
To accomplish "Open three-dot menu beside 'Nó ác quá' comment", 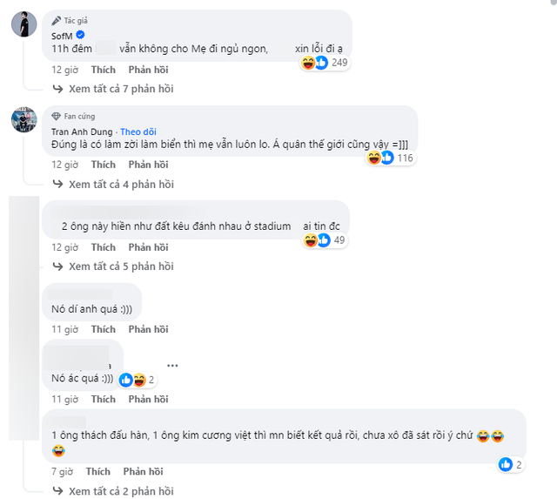I will (x=172, y=365).
